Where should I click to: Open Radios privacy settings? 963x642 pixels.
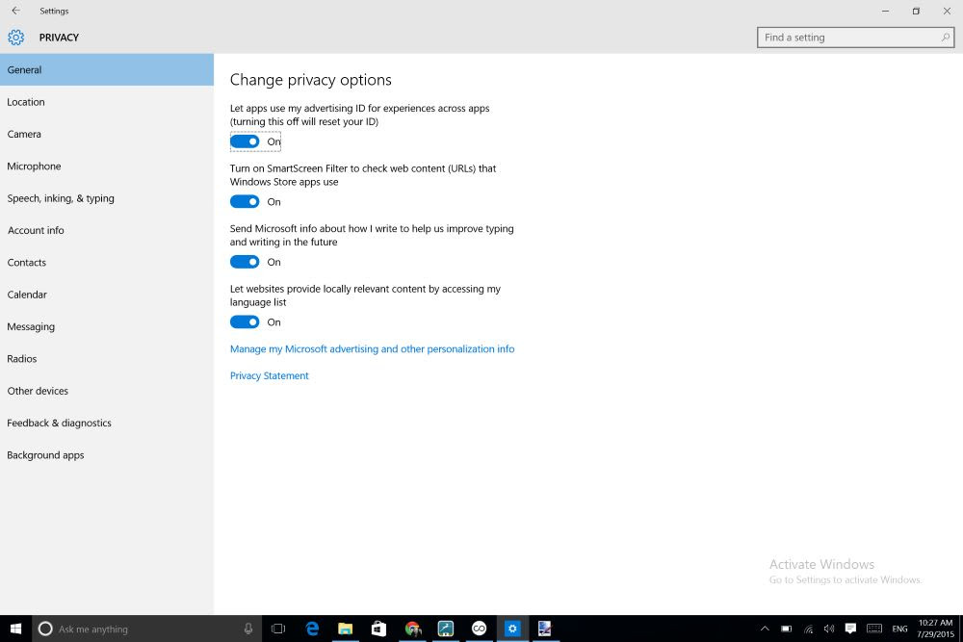107,358
